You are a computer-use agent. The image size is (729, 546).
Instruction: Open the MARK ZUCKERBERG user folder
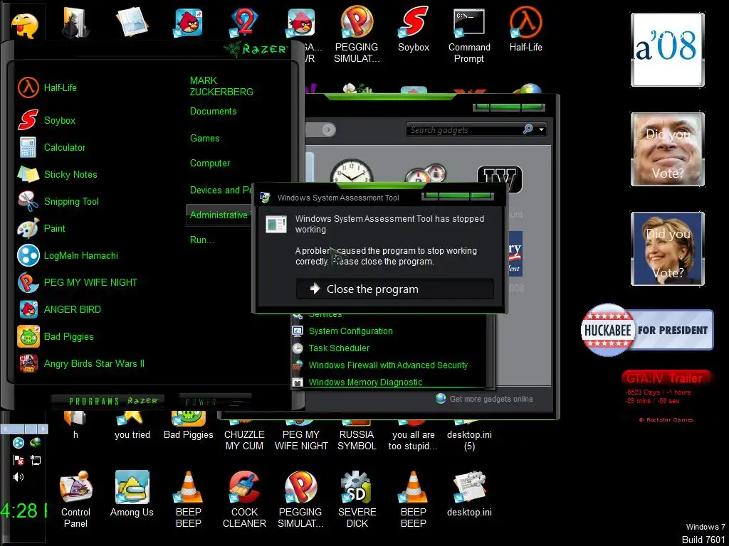(221, 86)
